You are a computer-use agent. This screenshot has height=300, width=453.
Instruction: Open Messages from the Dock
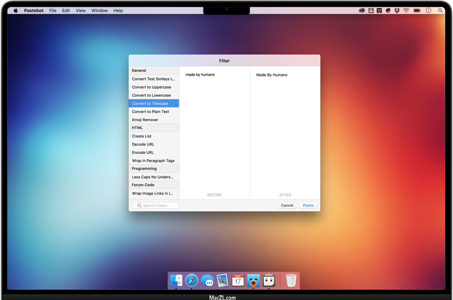point(207,280)
